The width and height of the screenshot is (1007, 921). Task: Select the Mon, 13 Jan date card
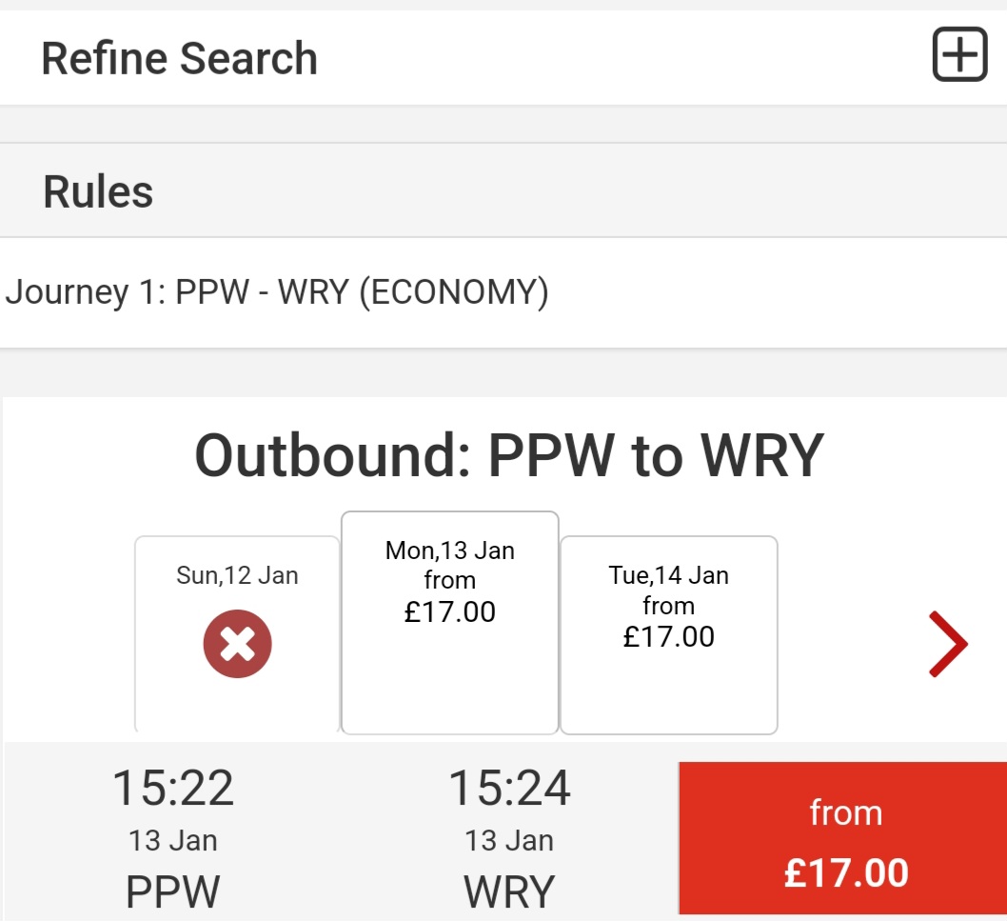(449, 623)
